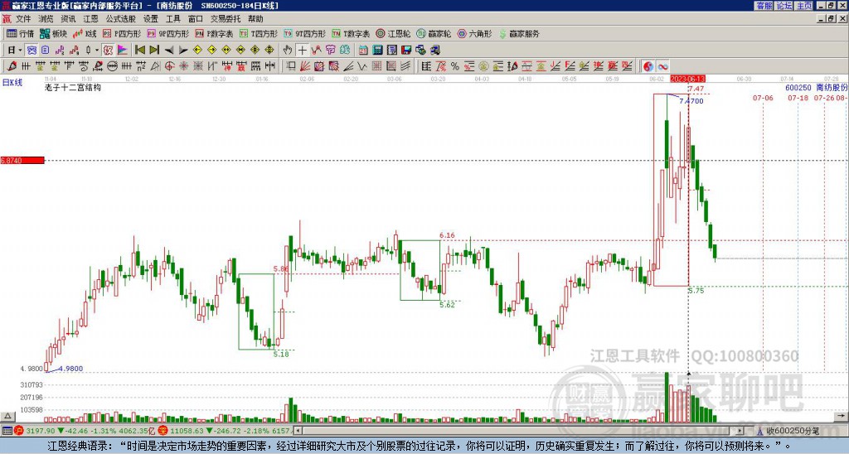This screenshot has width=849, height=454.
Task: Click the 4.9800 low price label
Action: [70, 369]
